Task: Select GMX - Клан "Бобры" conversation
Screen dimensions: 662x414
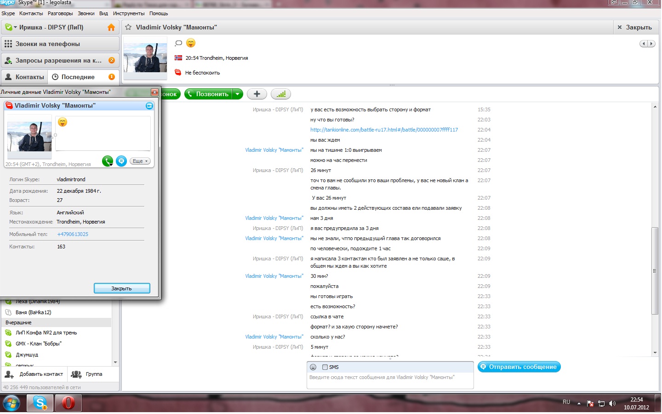Action: point(57,344)
